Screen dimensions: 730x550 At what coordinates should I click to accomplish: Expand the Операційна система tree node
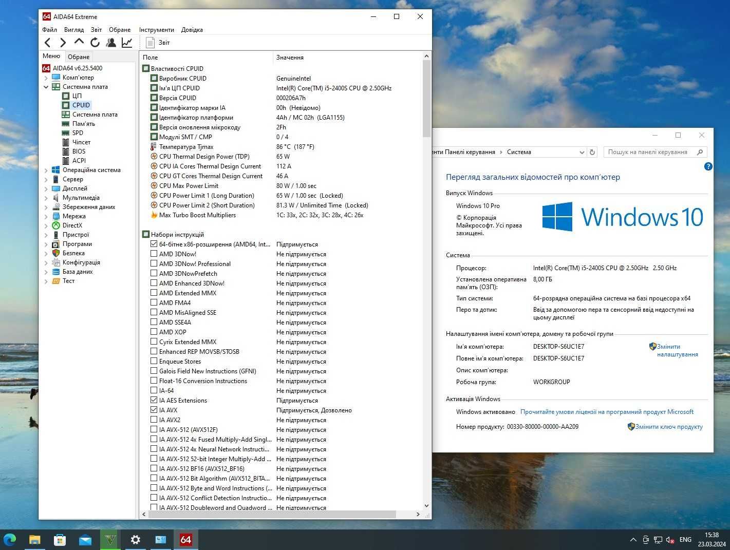point(46,170)
